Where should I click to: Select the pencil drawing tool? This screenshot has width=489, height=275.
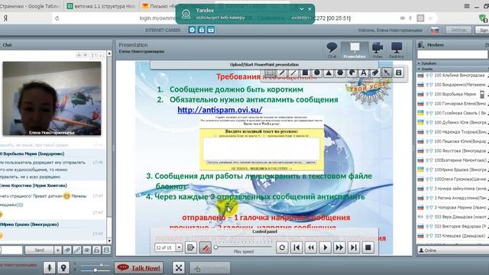click(282, 73)
